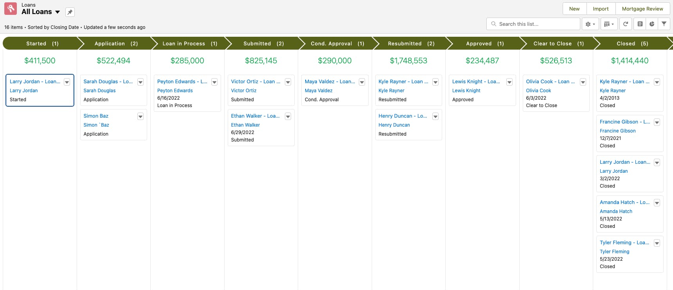Show the Tyler Fleming card action menu

(x=657, y=243)
